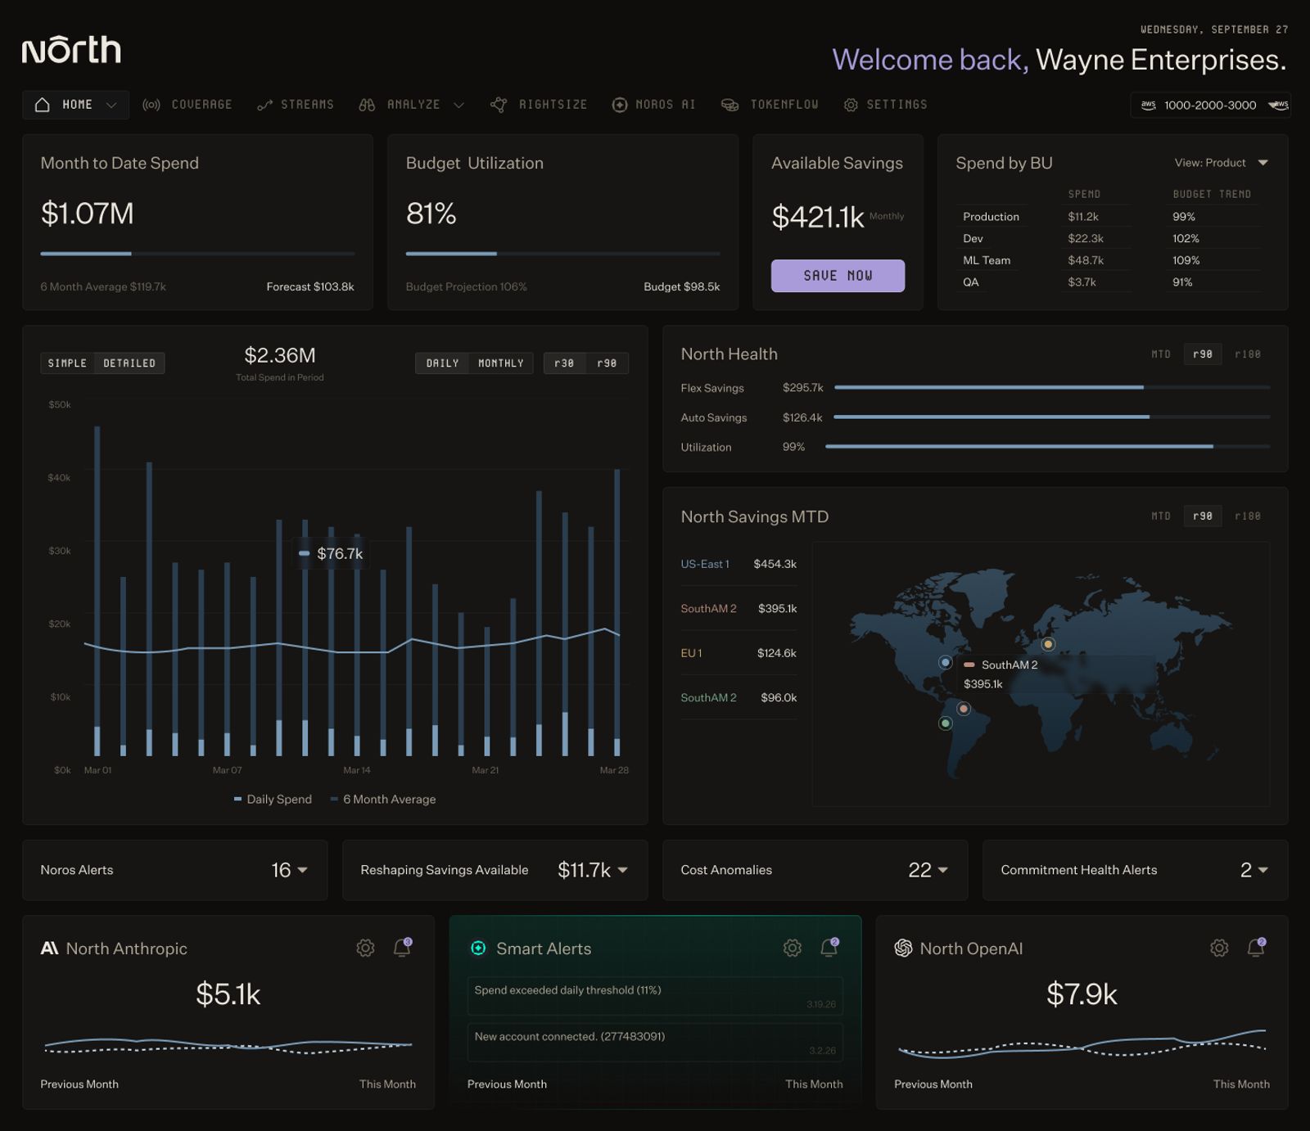Click the North logo
The width and height of the screenshot is (1310, 1131).
[x=71, y=49]
